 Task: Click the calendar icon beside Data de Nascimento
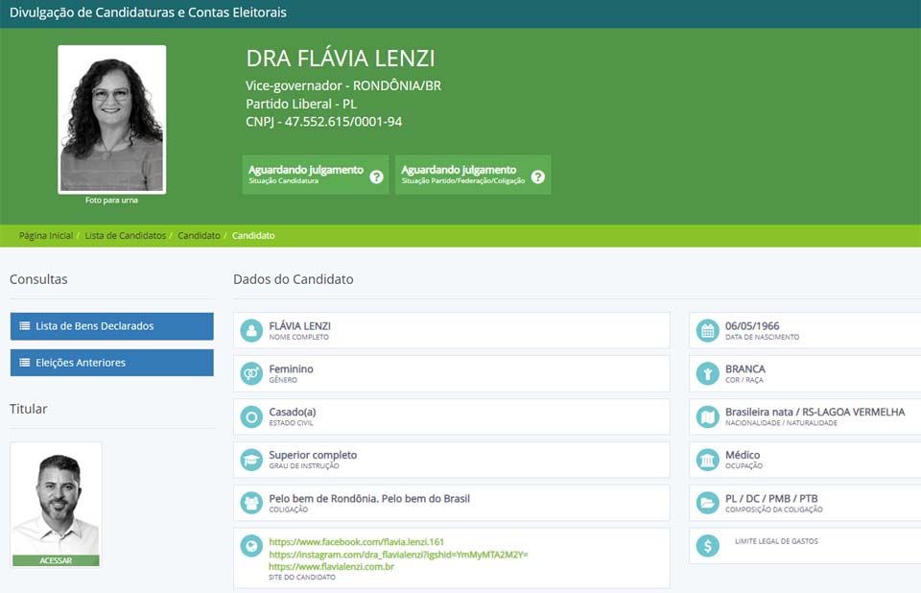[x=708, y=331]
